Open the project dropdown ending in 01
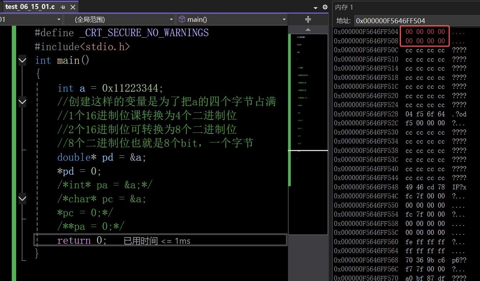The width and height of the screenshot is (480, 281). tap(31, 19)
